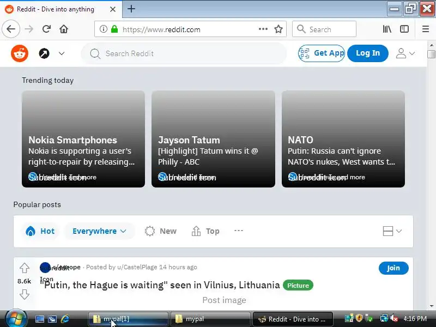This screenshot has width=436, height=327.
Task: Open the browser hamburger menu
Action: (x=426, y=29)
